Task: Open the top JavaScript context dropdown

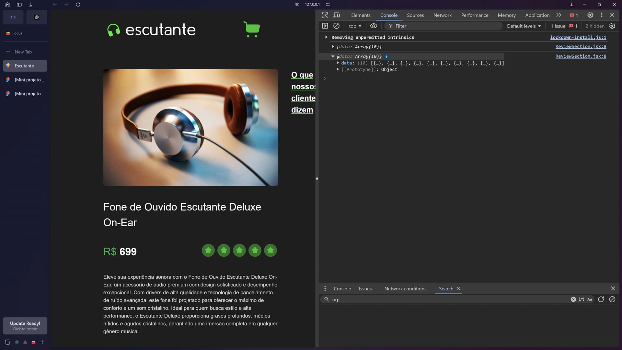Action: pyautogui.click(x=355, y=26)
